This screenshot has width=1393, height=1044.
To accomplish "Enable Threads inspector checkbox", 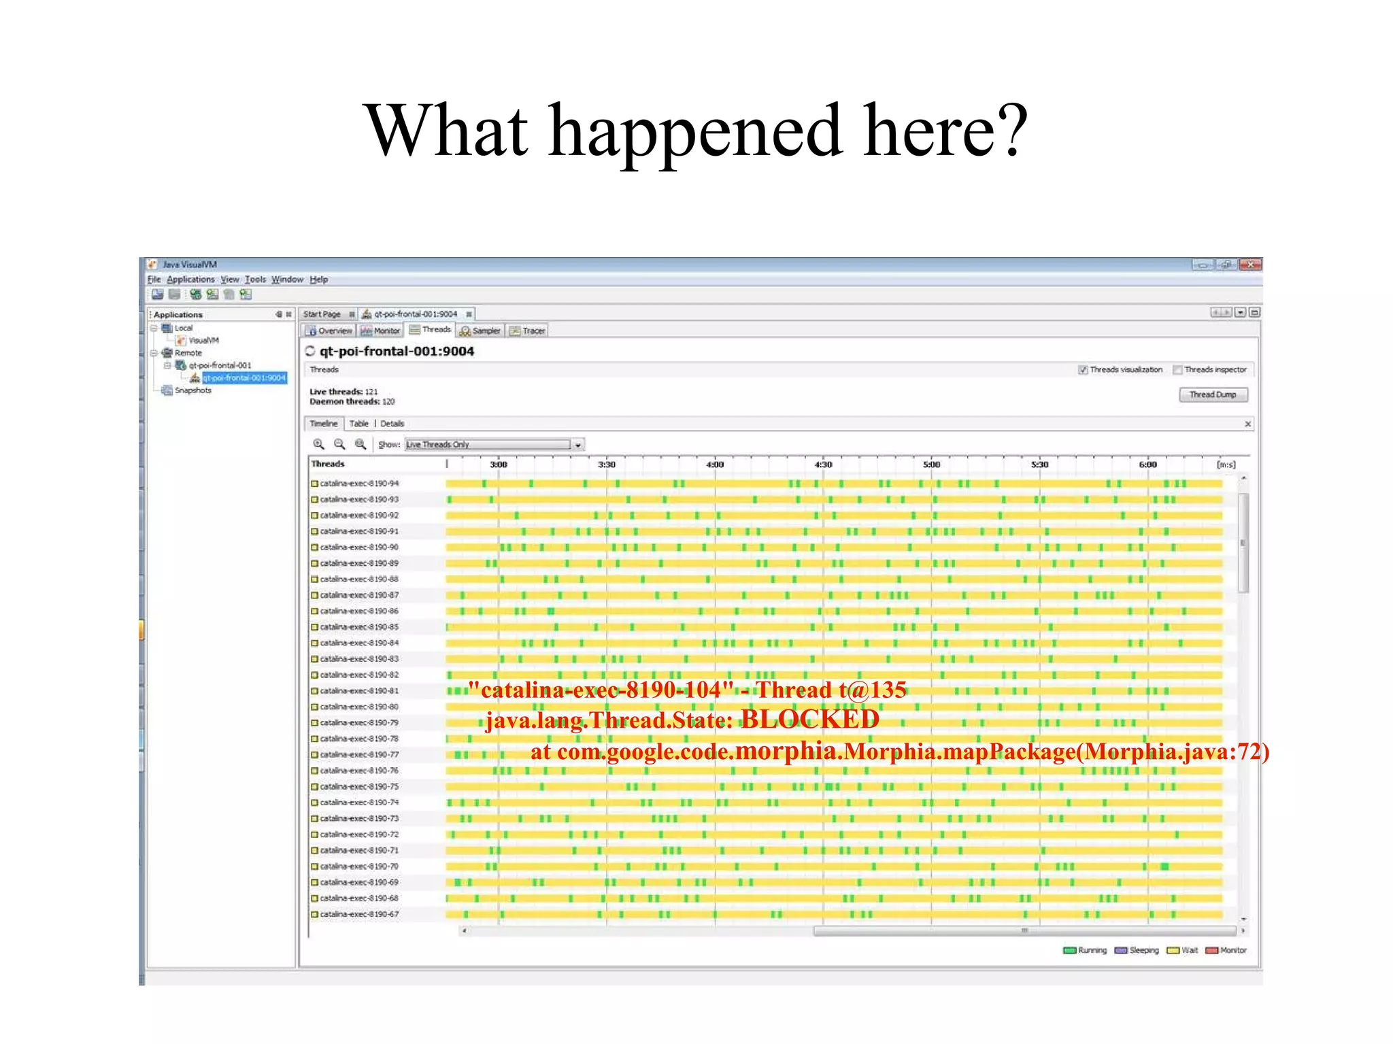I will click(1177, 370).
